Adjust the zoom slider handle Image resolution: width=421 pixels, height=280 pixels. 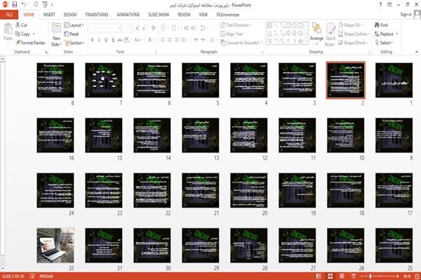pos(370,276)
